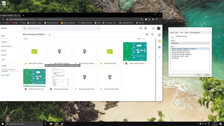This screenshot has width=224, height=126.
Task: Open the Gmail bookmark
Action: click(6, 23)
